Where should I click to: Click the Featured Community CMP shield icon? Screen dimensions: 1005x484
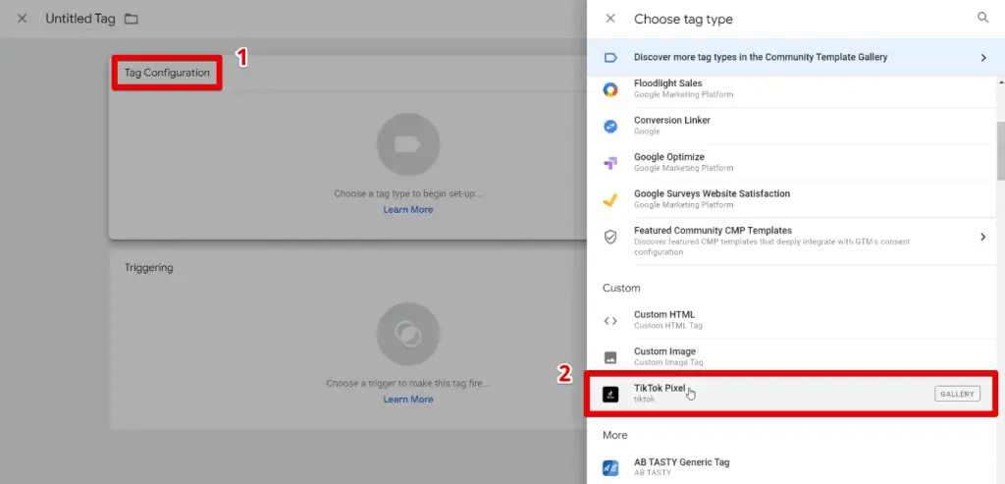coord(610,238)
